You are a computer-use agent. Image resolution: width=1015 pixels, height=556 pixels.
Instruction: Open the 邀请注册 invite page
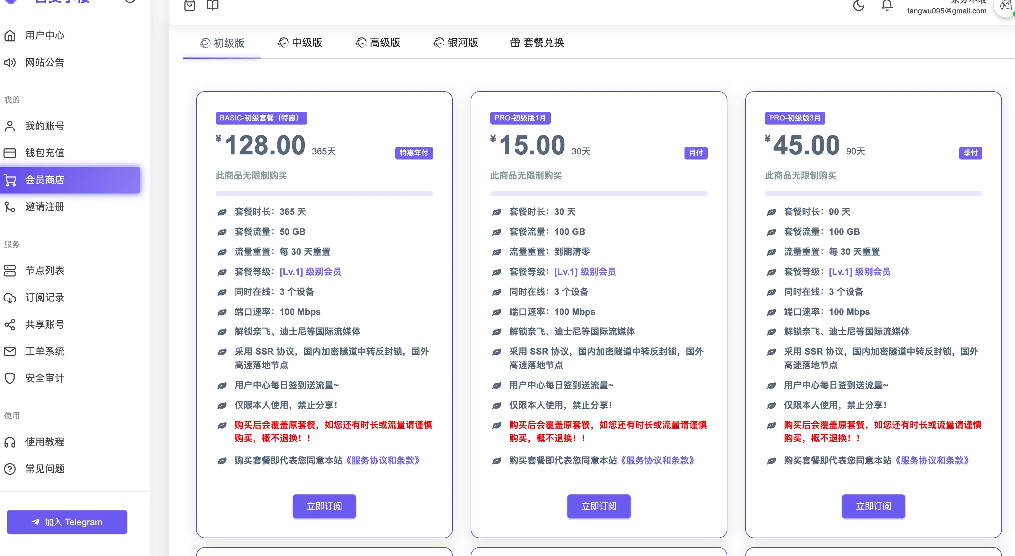pyautogui.click(x=44, y=207)
